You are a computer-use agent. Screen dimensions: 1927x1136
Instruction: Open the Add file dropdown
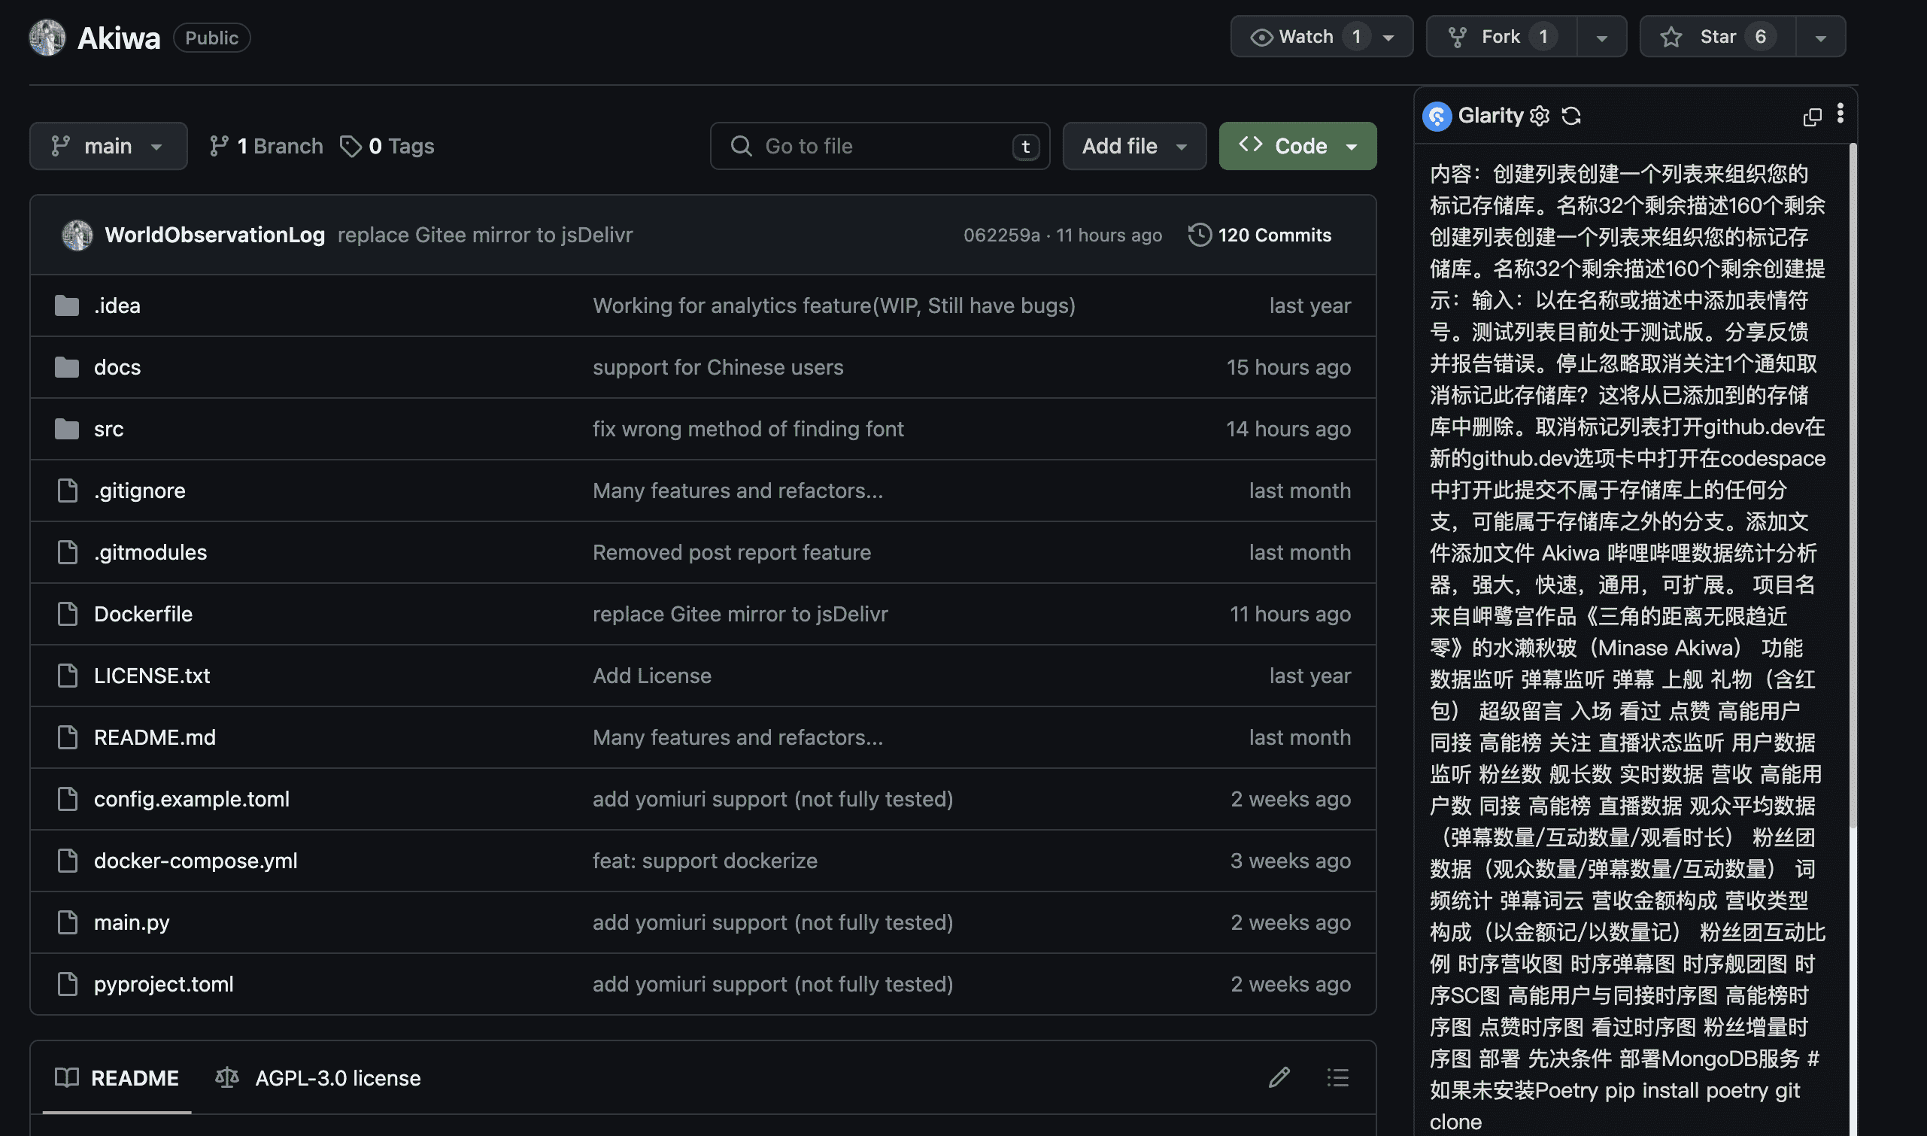(x=1134, y=145)
